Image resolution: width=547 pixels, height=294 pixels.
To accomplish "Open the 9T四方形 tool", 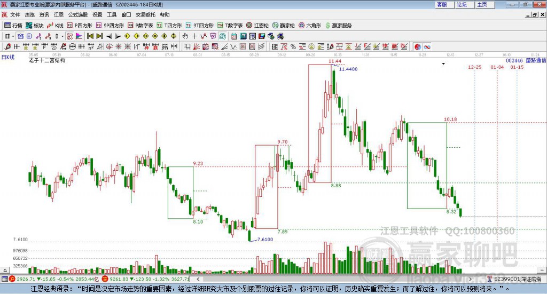I will pyautogui.click(x=200, y=26).
